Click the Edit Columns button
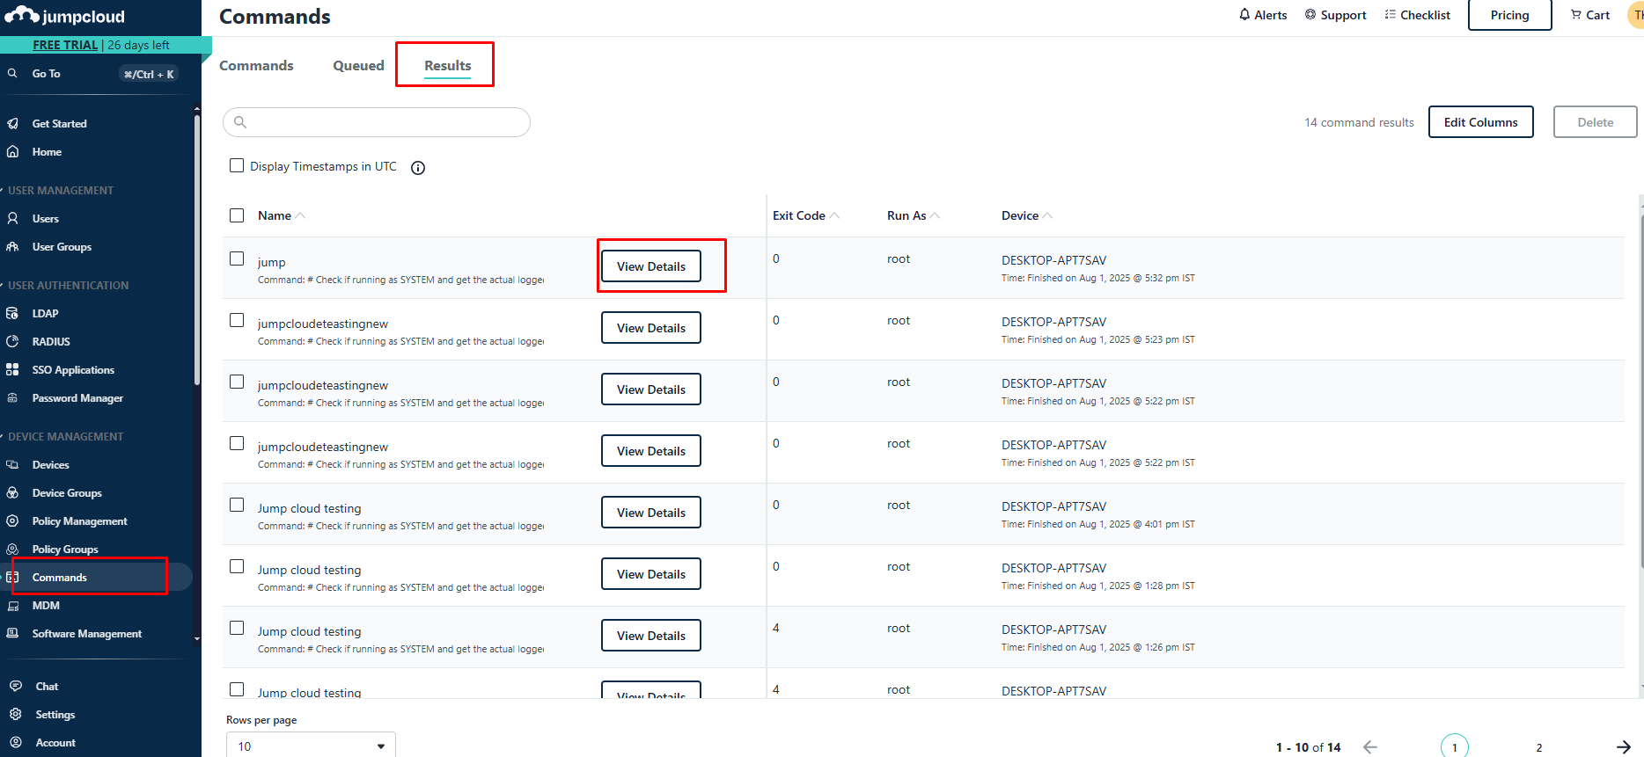Viewport: 1644px width, 757px height. 1480,122
